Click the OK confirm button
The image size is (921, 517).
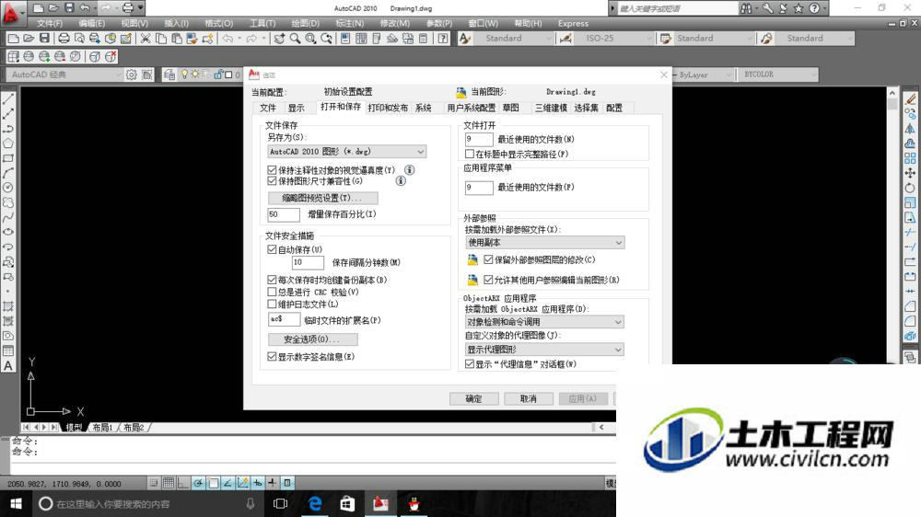(x=474, y=398)
